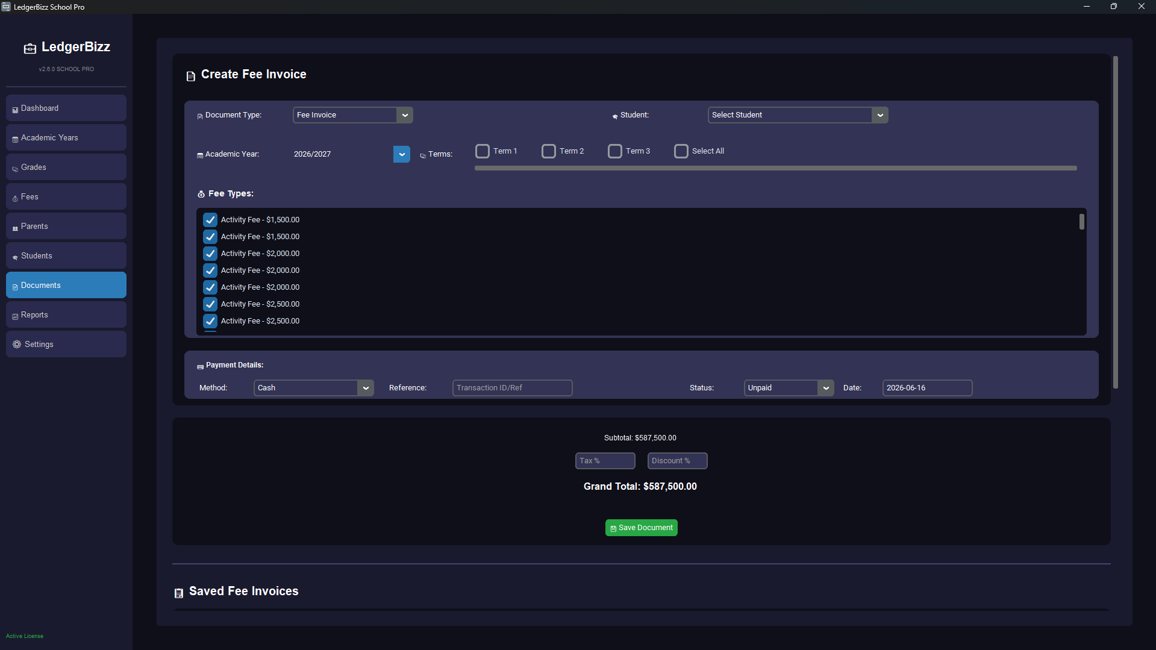
Task: Click the Terms label icon
Action: pos(423,155)
